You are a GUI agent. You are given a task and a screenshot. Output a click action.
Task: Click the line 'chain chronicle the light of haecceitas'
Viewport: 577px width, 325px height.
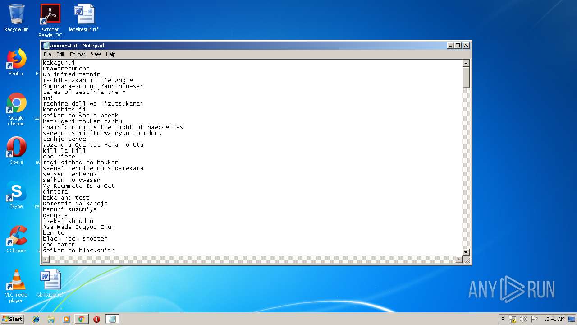113,127
